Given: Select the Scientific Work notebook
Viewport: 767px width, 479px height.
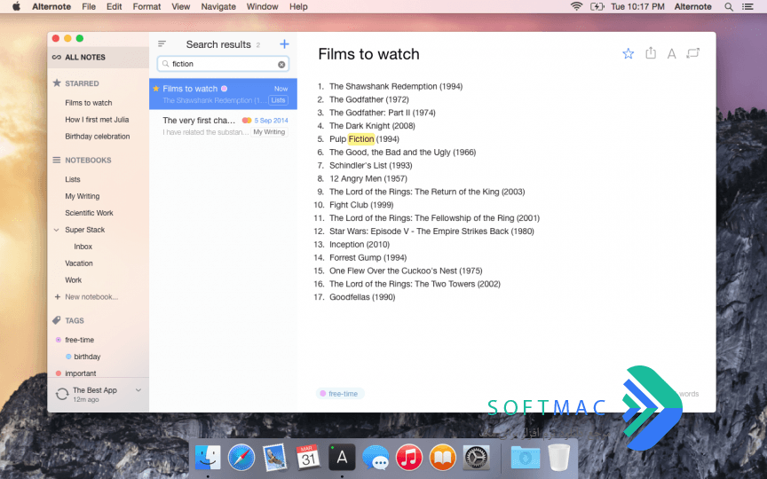Looking at the screenshot, I should click(x=89, y=213).
